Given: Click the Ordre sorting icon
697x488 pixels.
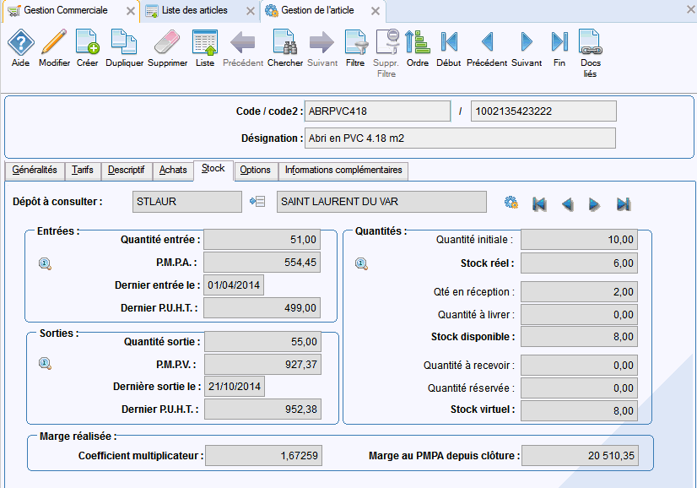Looking at the screenshot, I should click(418, 42).
